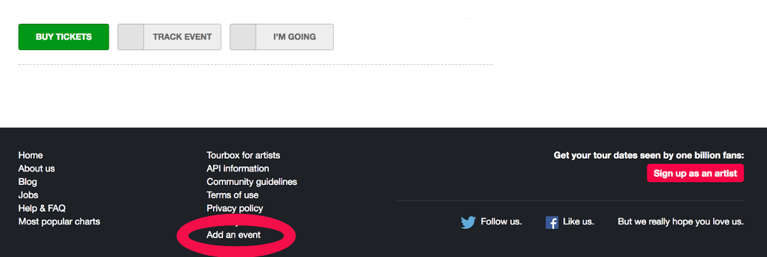This screenshot has height=257, width=767.
Task: View Most popular charts link
Action: click(x=59, y=222)
